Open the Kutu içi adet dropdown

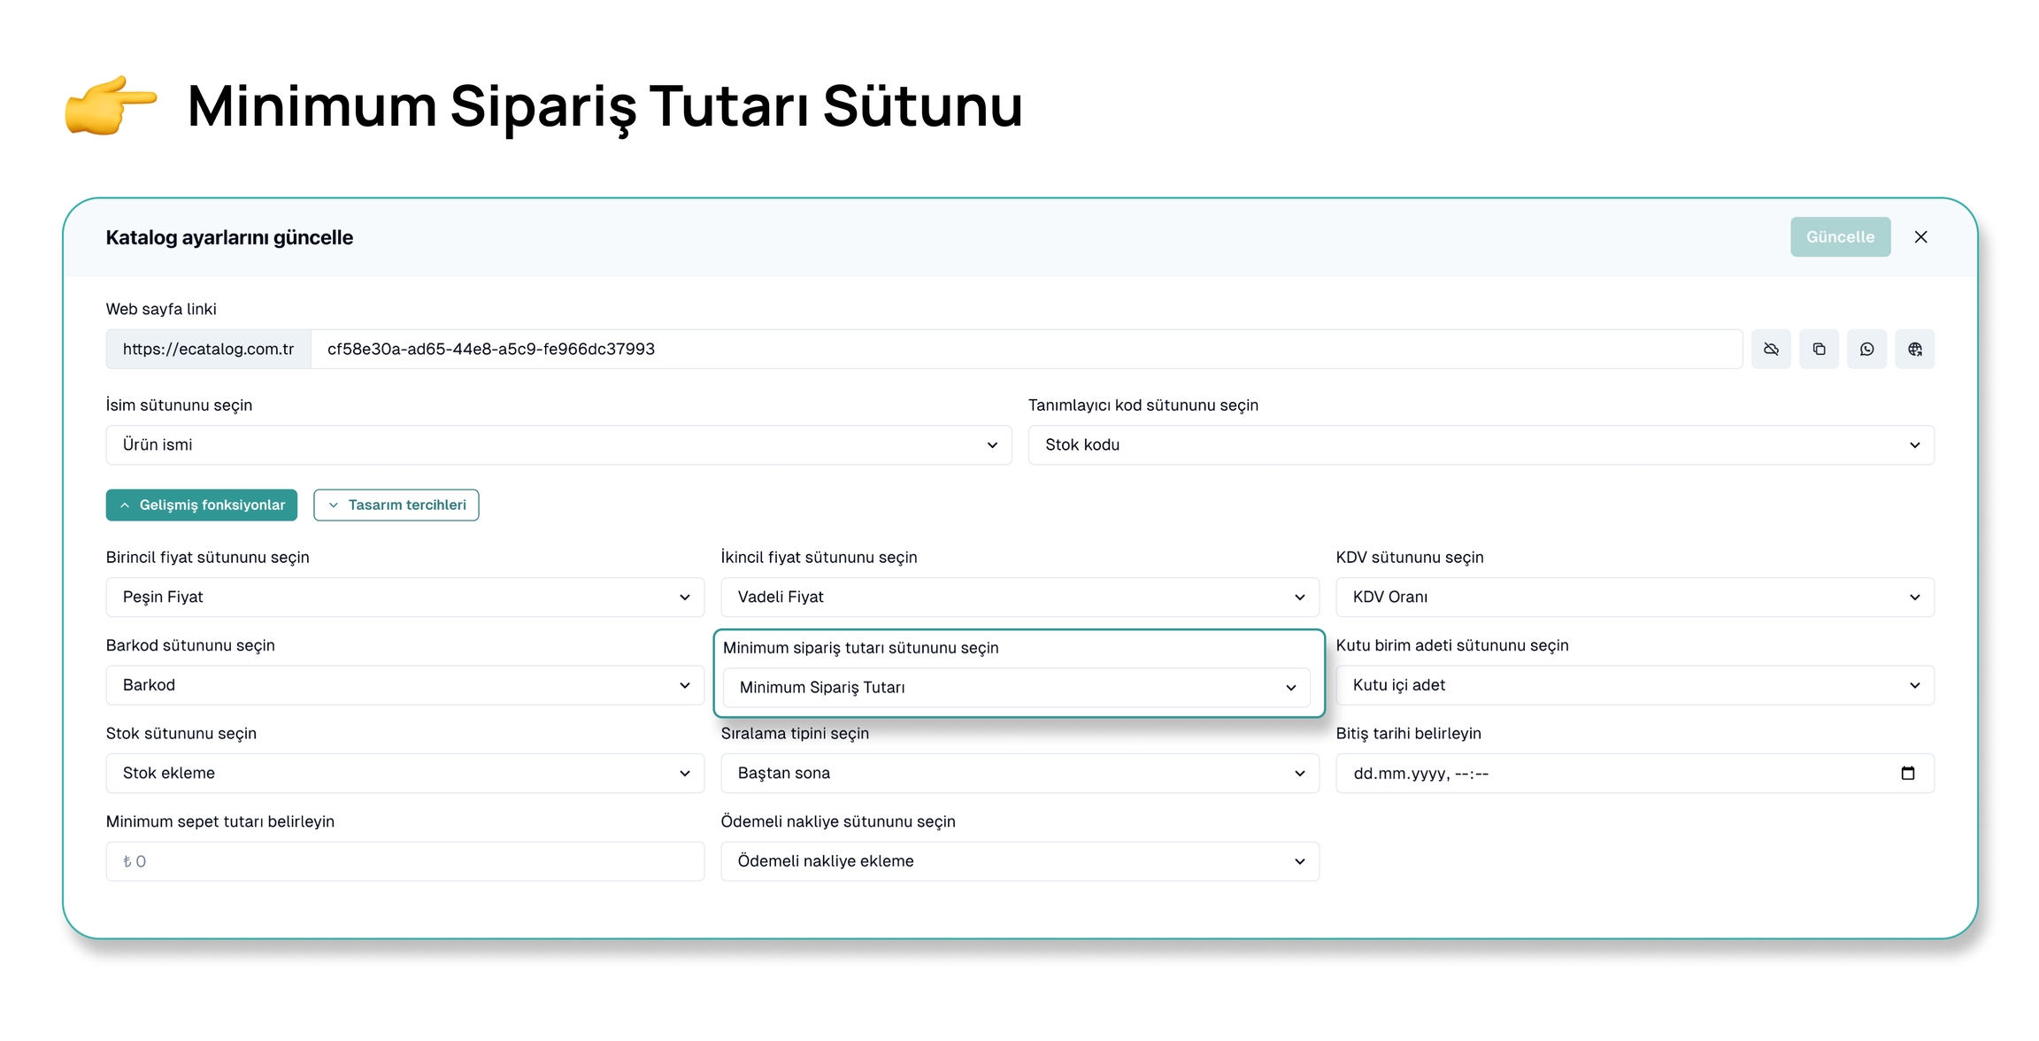1635,685
